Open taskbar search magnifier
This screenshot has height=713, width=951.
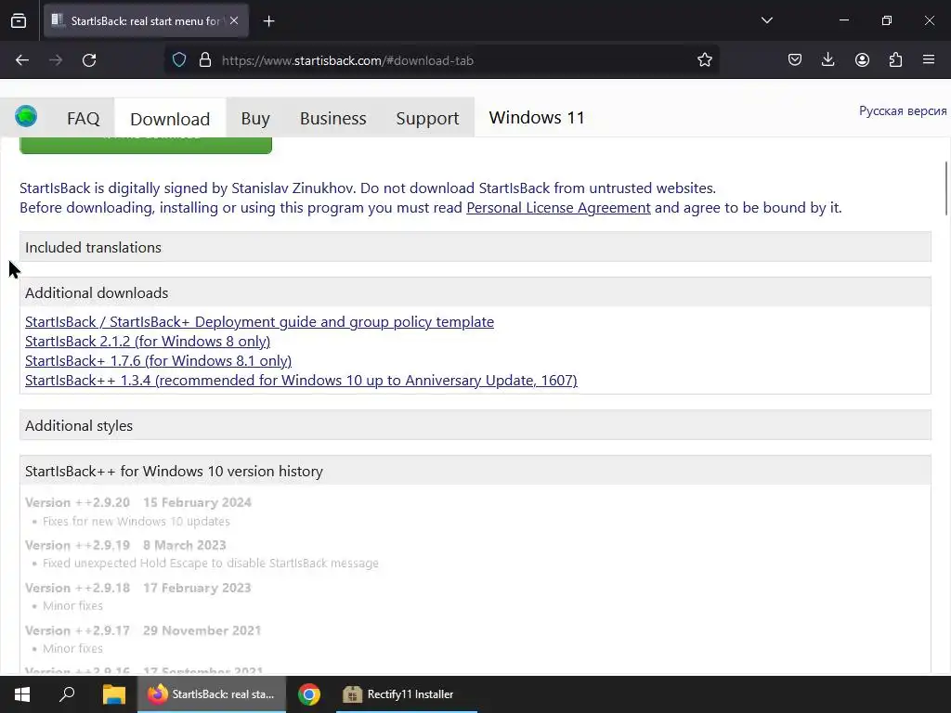(67, 694)
